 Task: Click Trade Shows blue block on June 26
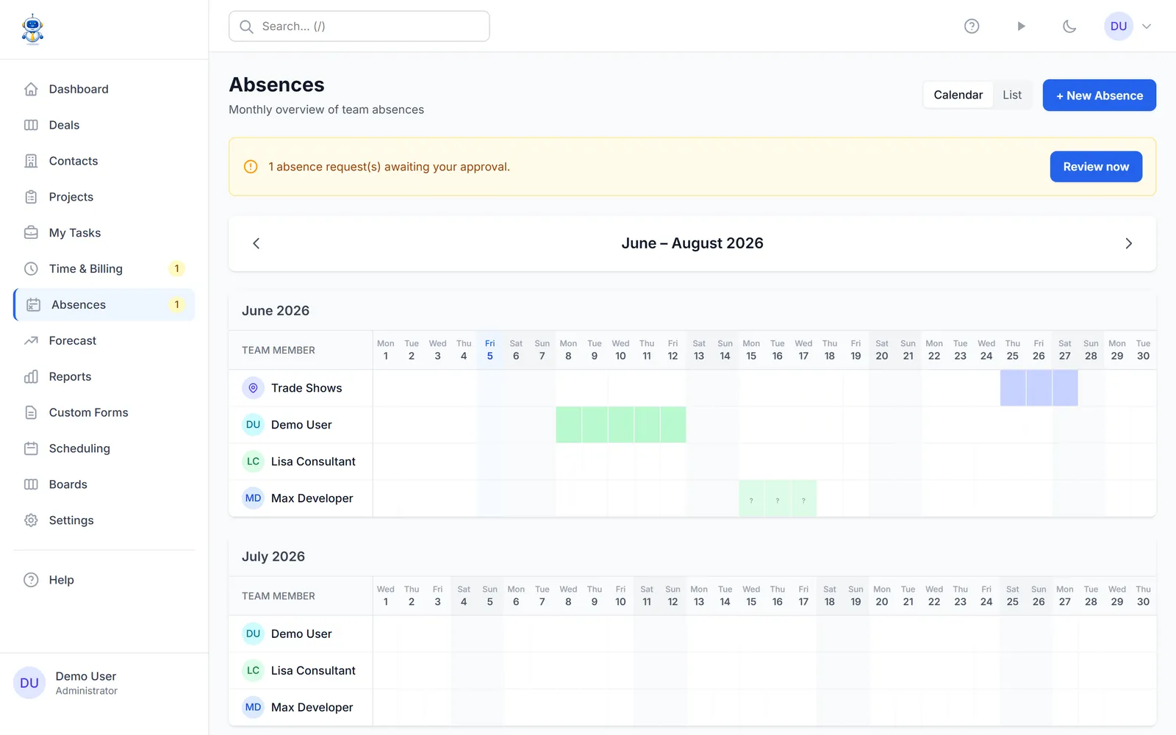coord(1039,388)
